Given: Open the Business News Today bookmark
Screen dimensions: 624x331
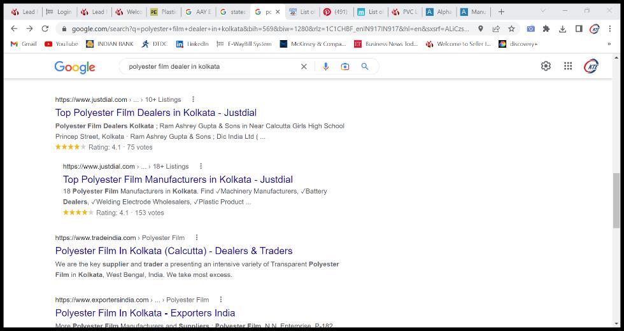Looking at the screenshot, I should [x=386, y=44].
